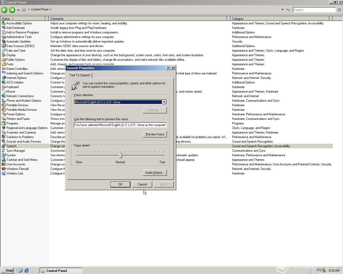
Task: Select the Keyboard icon
Action: pyautogui.click(x=3, y=87)
